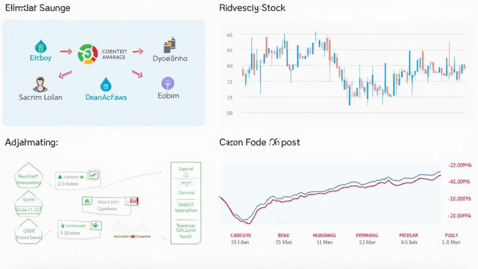The width and height of the screenshot is (478, 269).
Task: Toggle the green checkmark box on the top flow card
Action: [93, 175]
